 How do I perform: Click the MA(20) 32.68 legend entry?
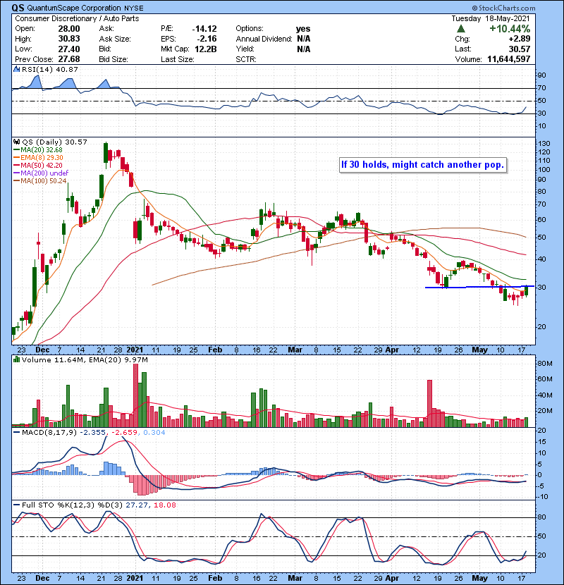tap(38, 149)
